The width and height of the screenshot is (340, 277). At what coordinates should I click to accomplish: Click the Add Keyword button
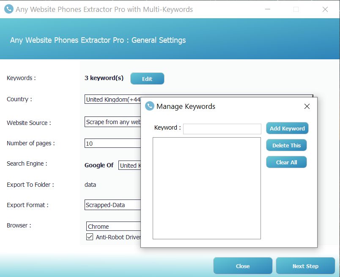(287, 128)
